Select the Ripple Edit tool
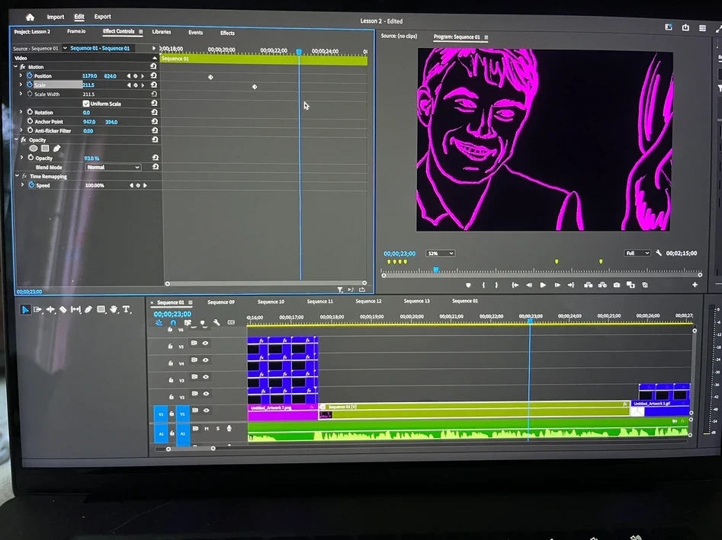Viewport: 722px width, 540px height. pos(50,309)
